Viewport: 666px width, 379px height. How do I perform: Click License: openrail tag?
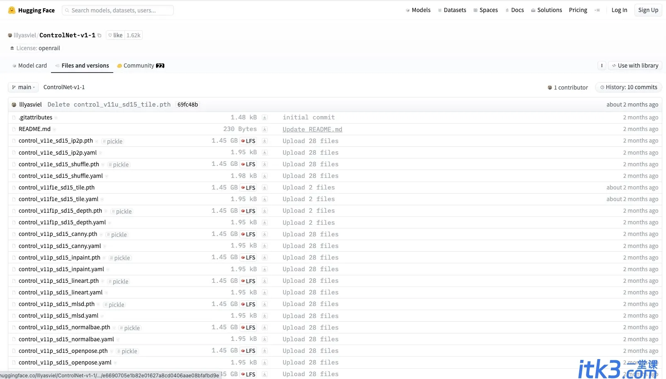[x=35, y=48]
